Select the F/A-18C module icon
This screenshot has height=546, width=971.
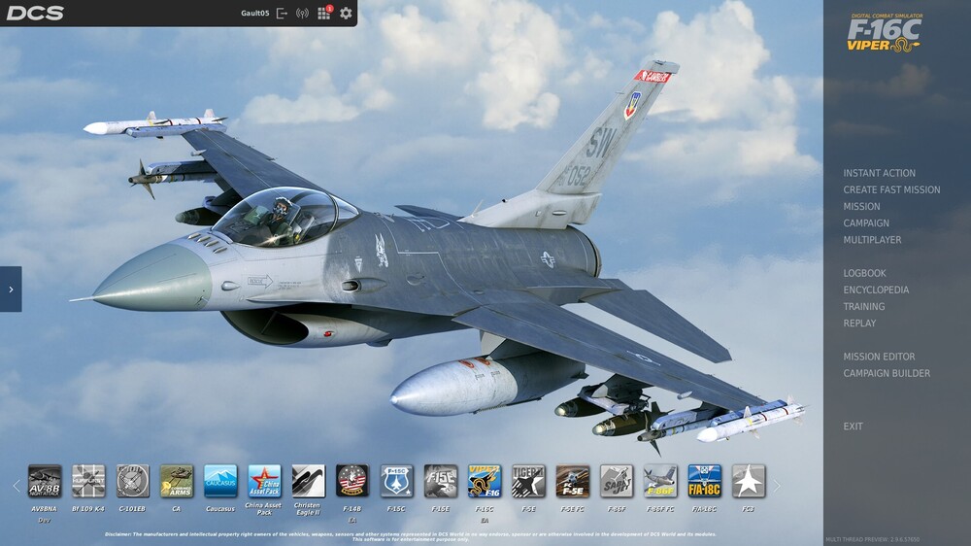pyautogui.click(x=704, y=481)
